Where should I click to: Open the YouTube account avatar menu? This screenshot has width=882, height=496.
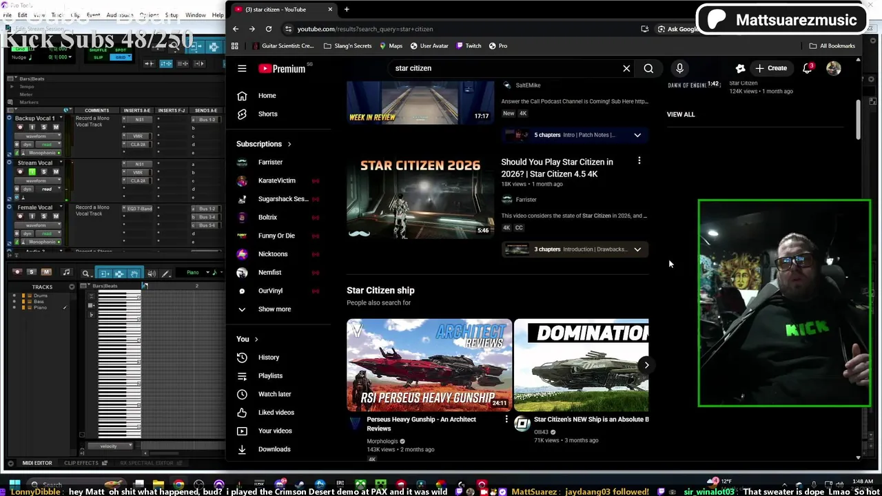tap(834, 68)
